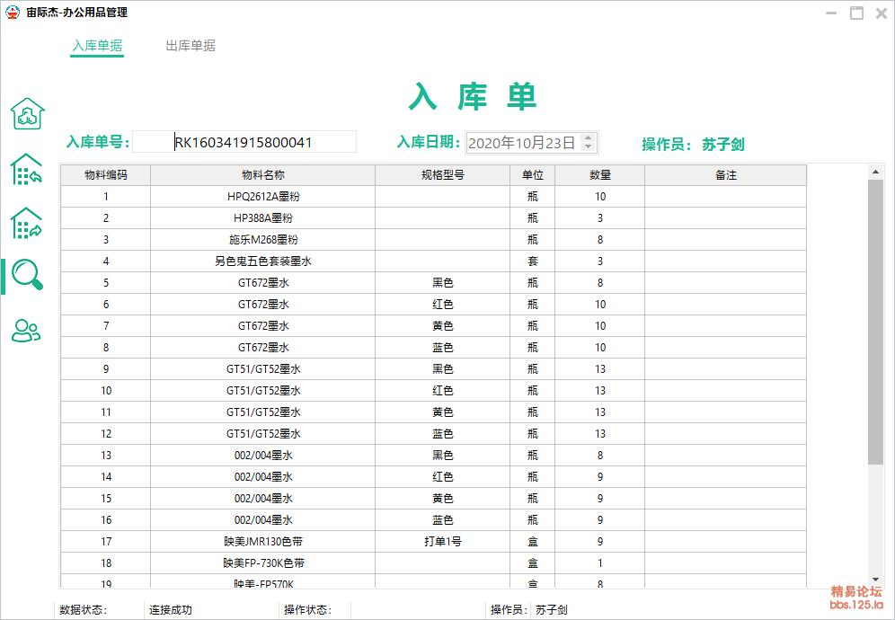Screen dimensions: 895x620
Task: Select 红色 spec cell in row 10
Action: 442,391
